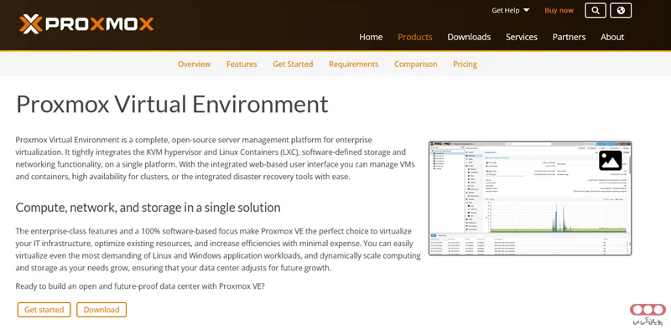Open the search magnifier icon button

(596, 10)
